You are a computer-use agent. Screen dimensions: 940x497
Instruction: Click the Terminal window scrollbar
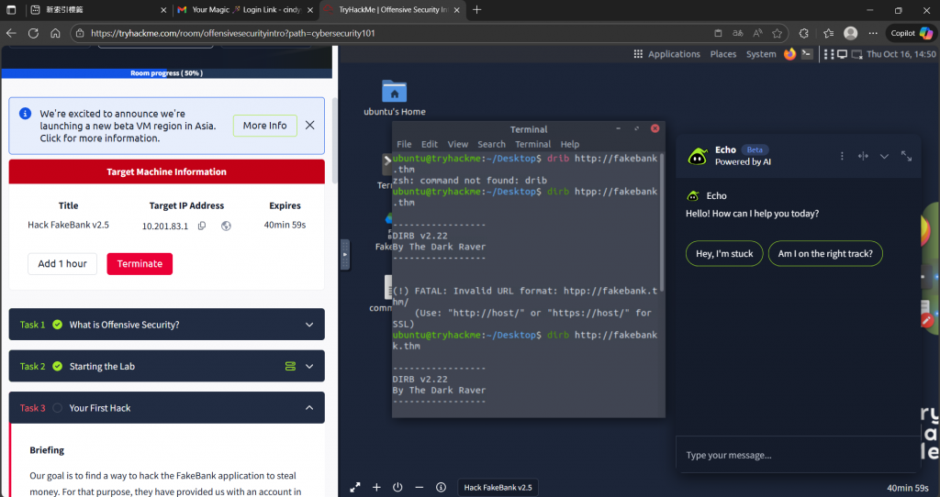click(x=662, y=222)
